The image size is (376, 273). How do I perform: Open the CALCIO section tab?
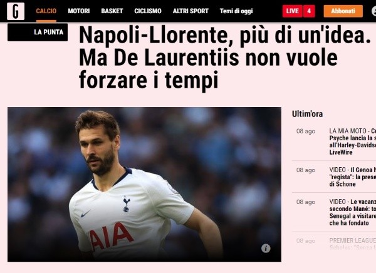(46, 11)
